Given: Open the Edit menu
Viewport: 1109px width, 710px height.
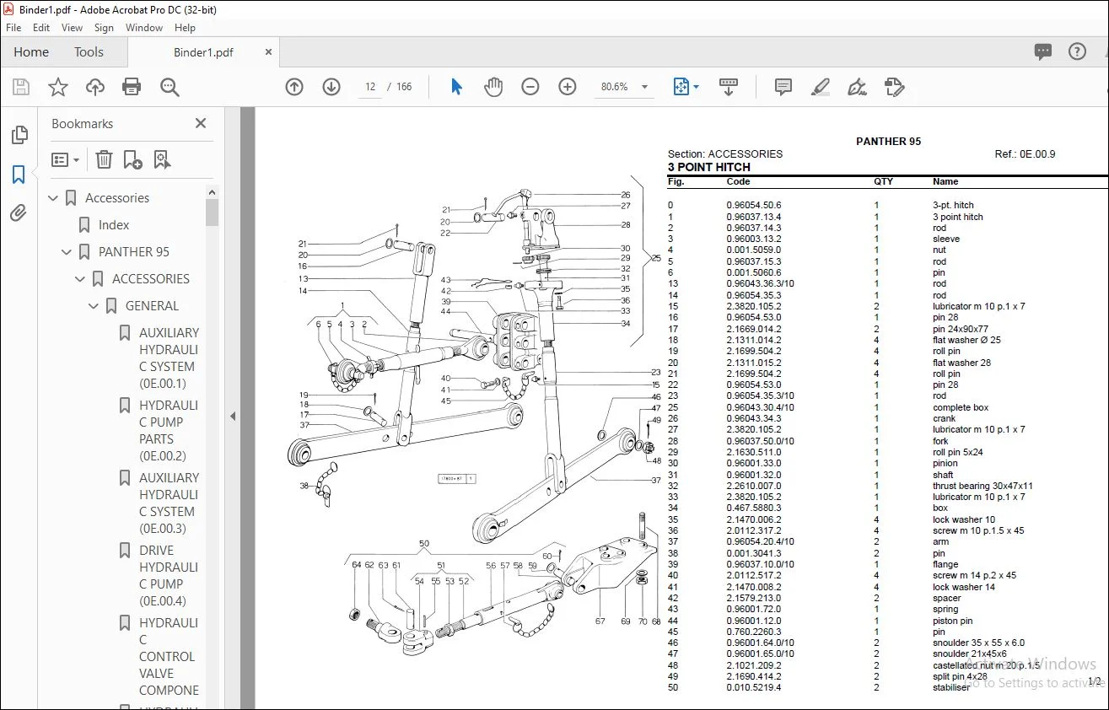Looking at the screenshot, I should click(41, 28).
